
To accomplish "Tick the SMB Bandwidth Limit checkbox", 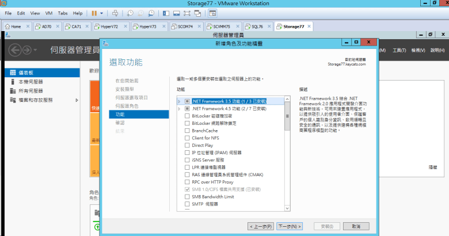I will (x=187, y=196).
